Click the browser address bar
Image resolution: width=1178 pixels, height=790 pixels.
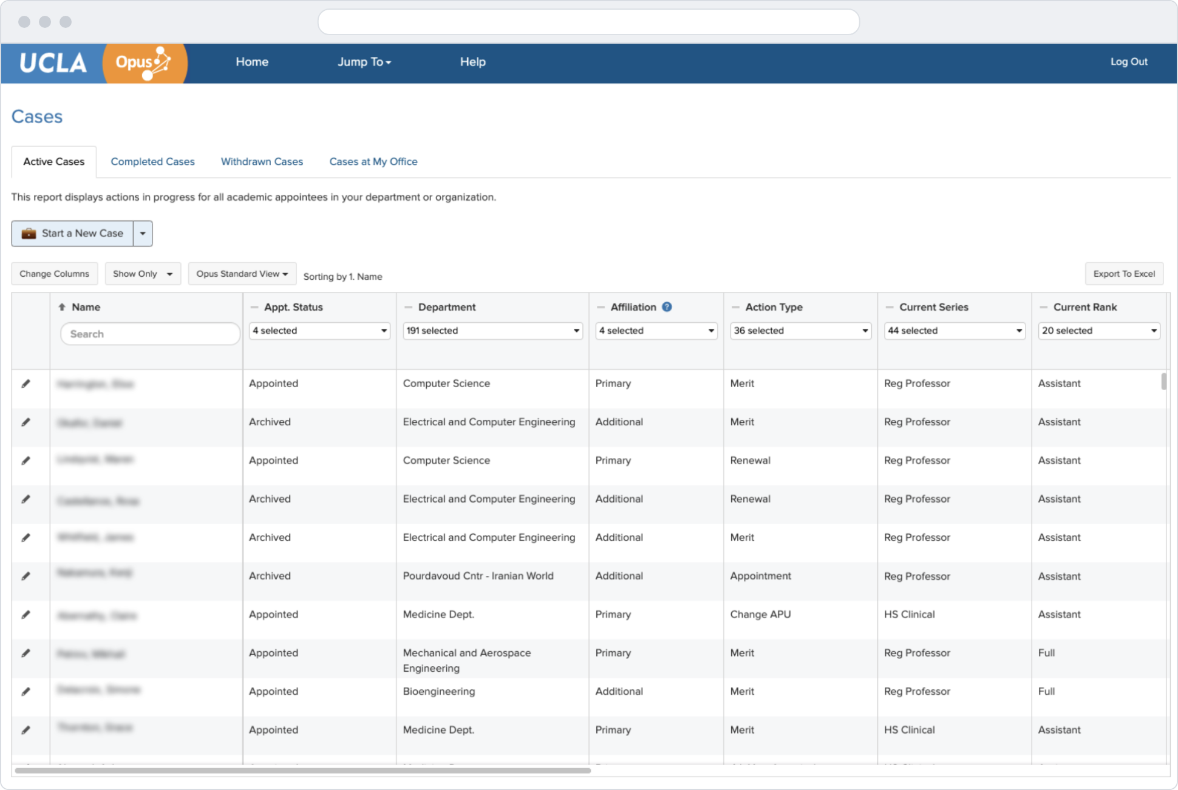pos(588,22)
